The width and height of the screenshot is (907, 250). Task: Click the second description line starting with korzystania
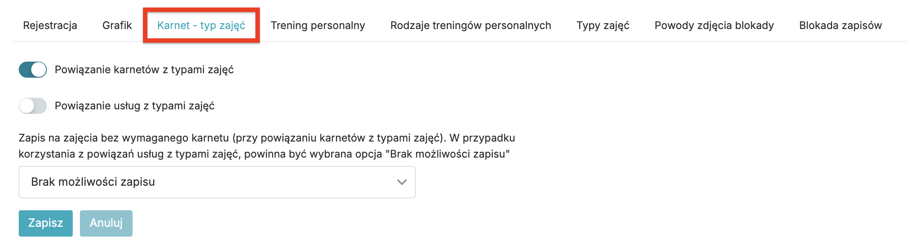264,154
